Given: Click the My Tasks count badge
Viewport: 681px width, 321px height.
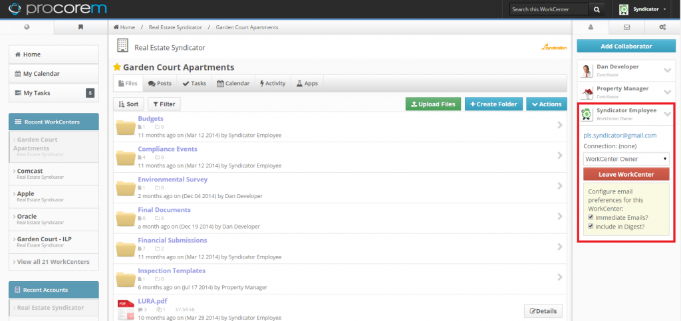Looking at the screenshot, I should click(90, 93).
